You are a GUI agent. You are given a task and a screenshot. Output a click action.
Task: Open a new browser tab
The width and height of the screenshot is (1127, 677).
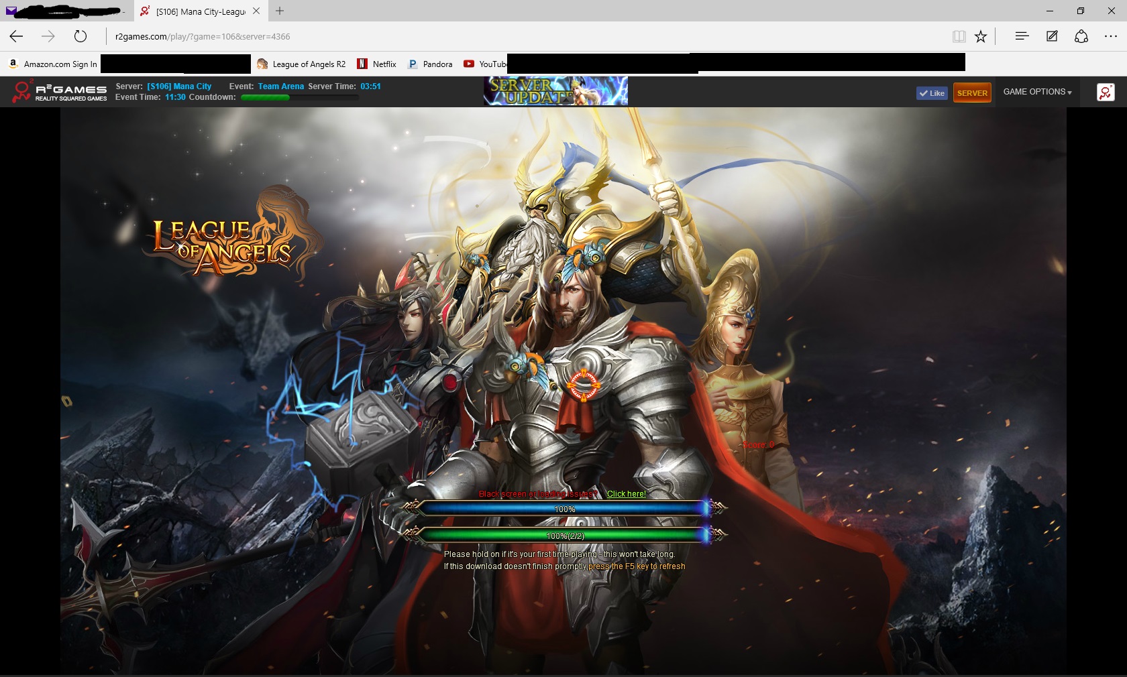280,11
